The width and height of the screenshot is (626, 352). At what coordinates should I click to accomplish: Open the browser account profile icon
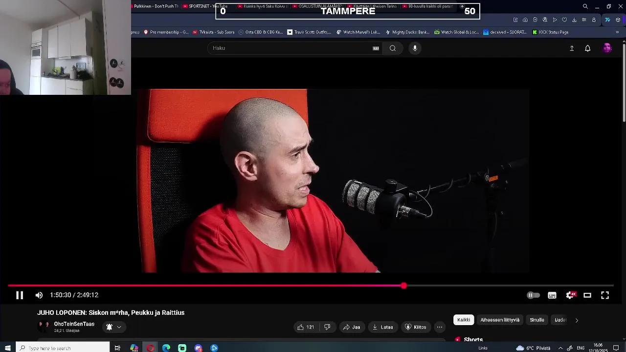pos(594,20)
